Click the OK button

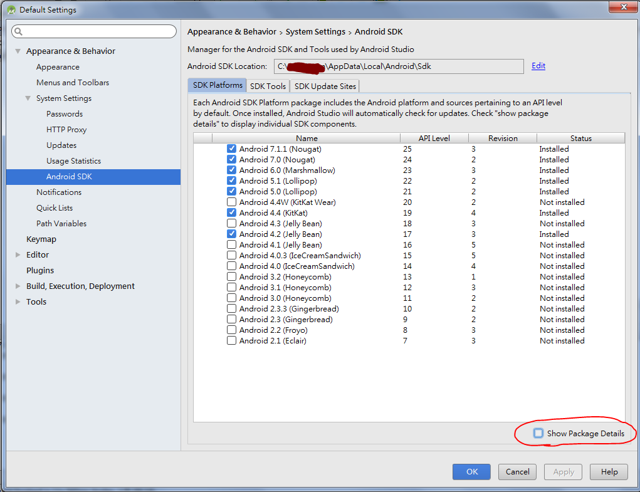pos(471,471)
